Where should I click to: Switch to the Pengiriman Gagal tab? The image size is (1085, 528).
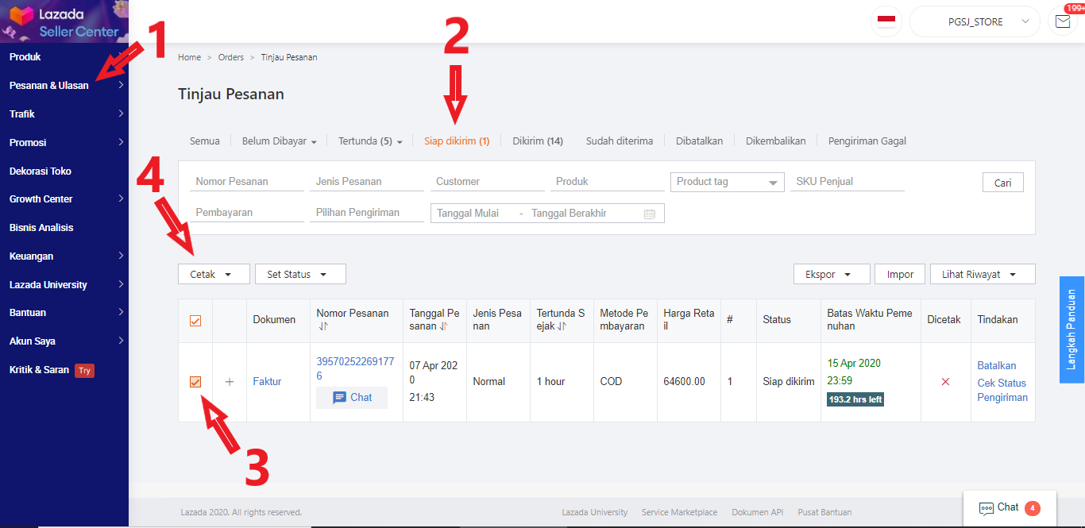tap(867, 141)
